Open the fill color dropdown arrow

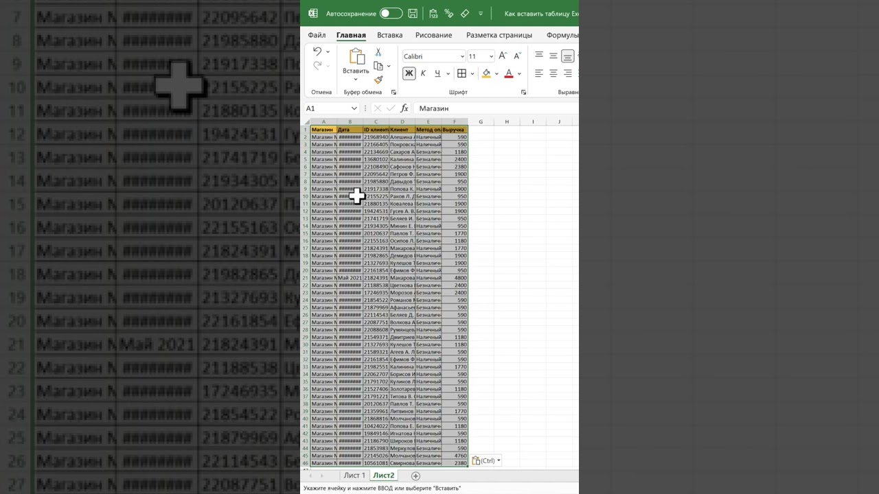(x=496, y=73)
